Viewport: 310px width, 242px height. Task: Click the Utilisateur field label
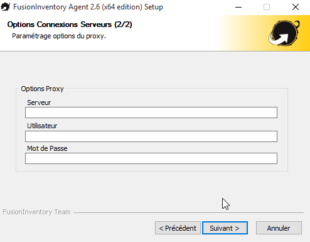pos(42,126)
